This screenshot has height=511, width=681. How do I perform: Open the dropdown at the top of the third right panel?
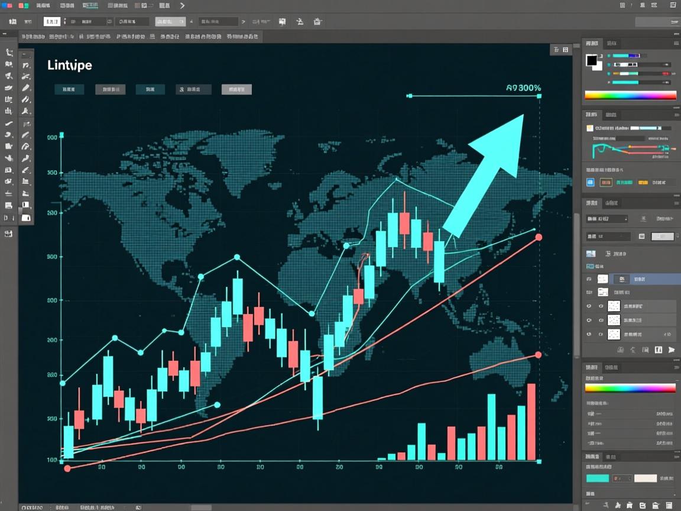pos(607,219)
